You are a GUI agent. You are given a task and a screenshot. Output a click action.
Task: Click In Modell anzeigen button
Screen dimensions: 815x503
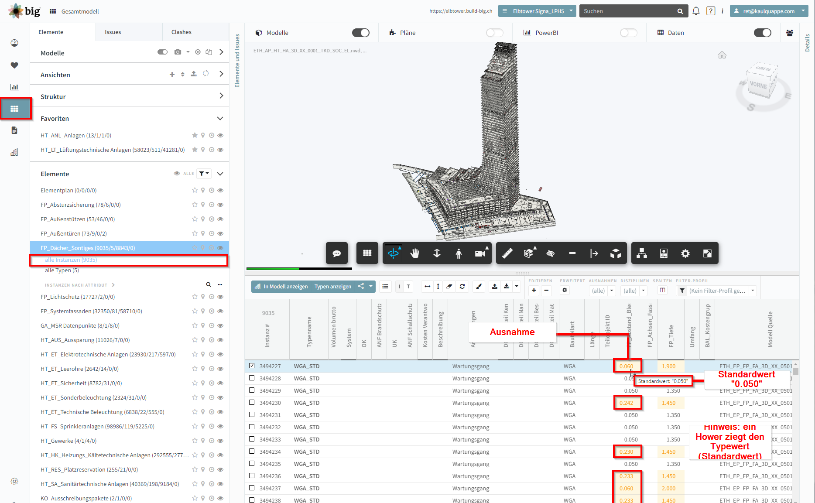click(281, 286)
